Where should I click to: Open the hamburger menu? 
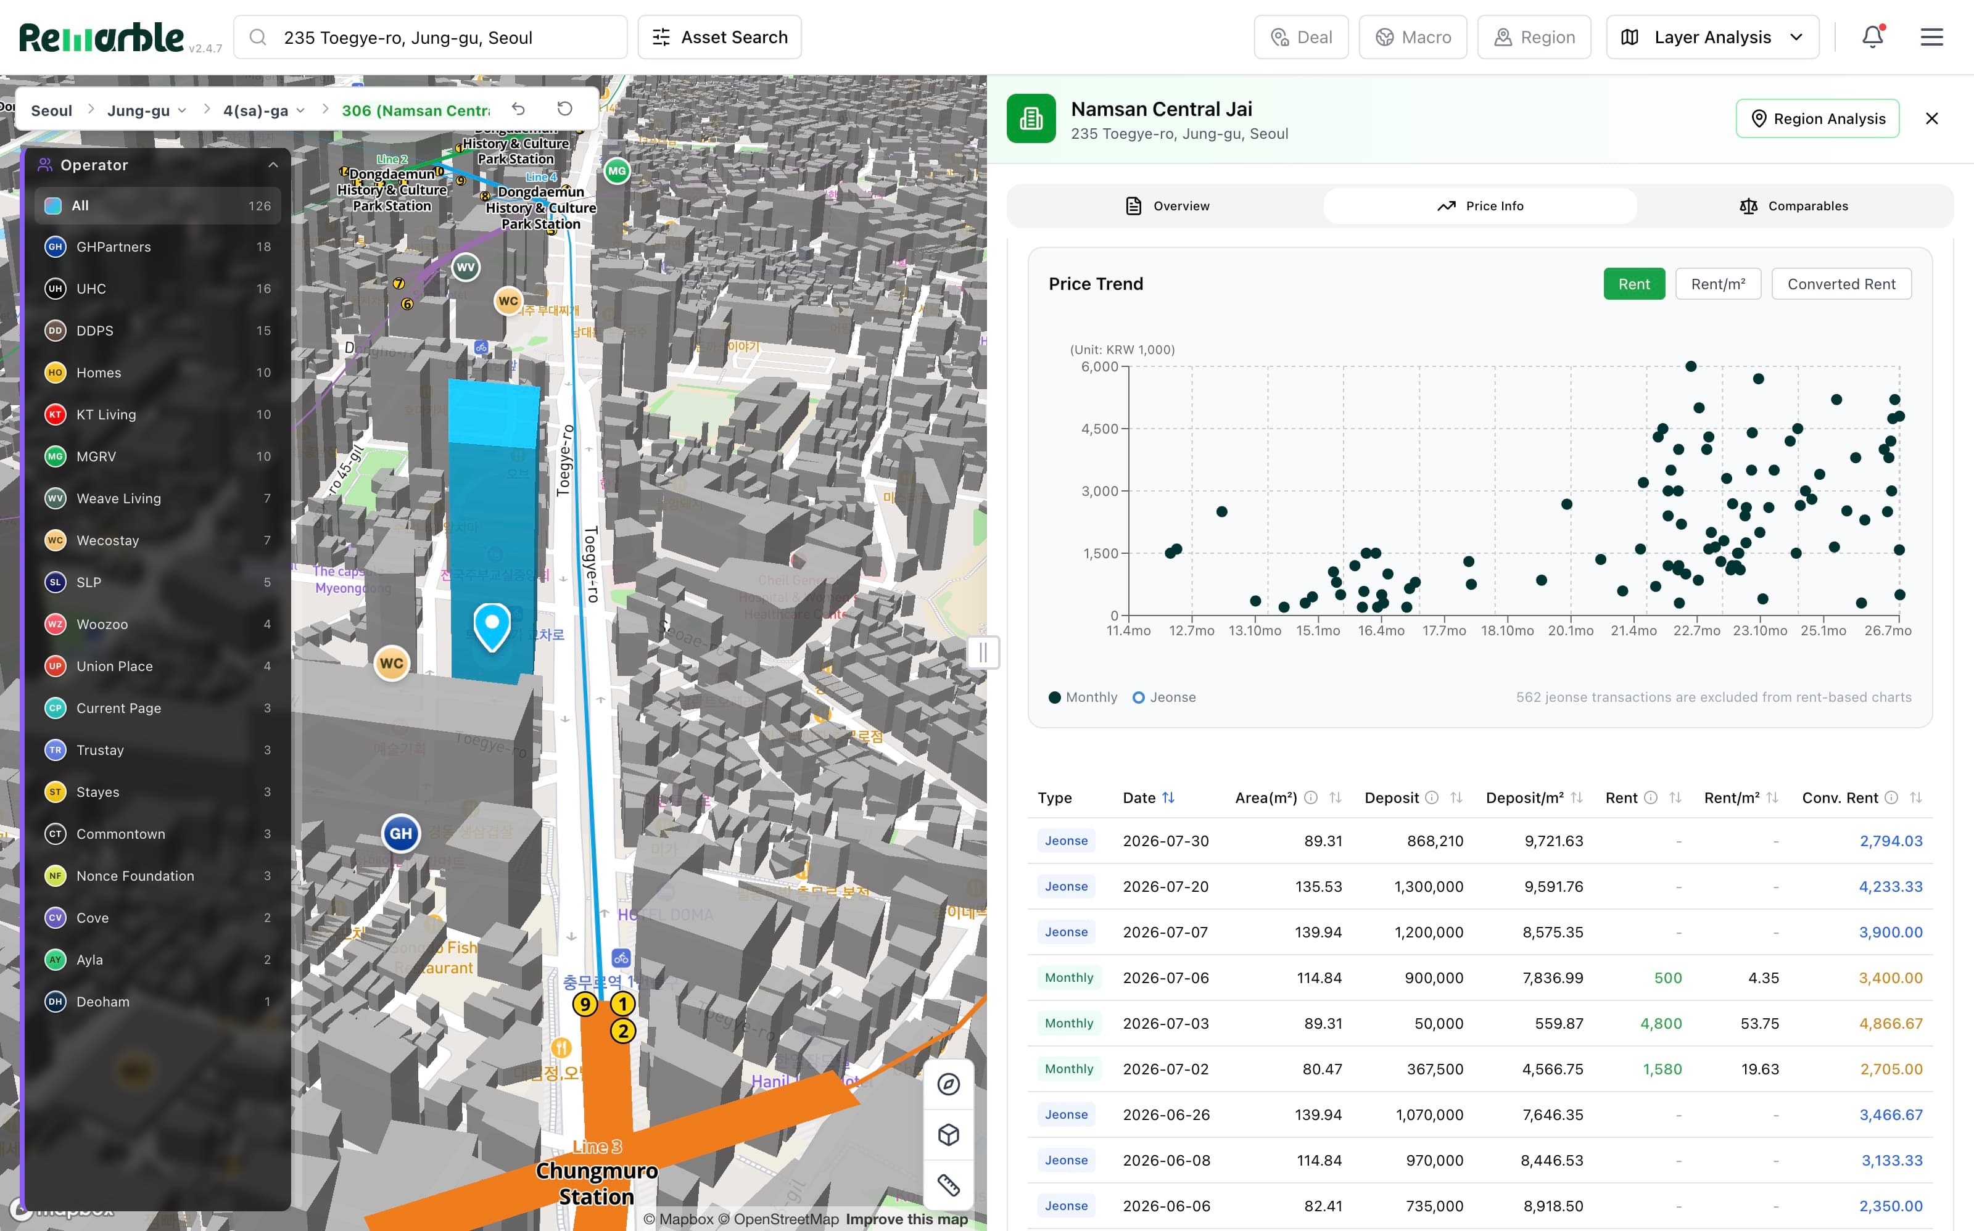1931,36
